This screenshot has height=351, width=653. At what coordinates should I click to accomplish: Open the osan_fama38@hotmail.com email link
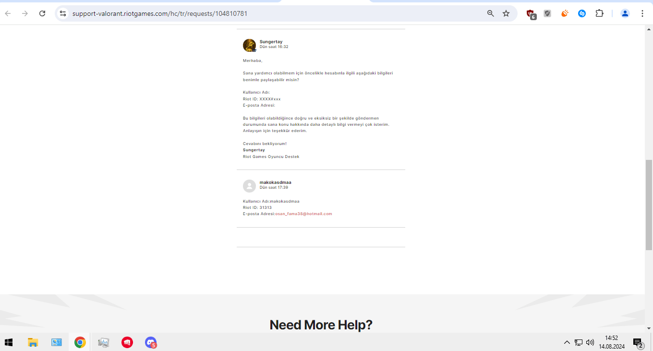(x=303, y=214)
